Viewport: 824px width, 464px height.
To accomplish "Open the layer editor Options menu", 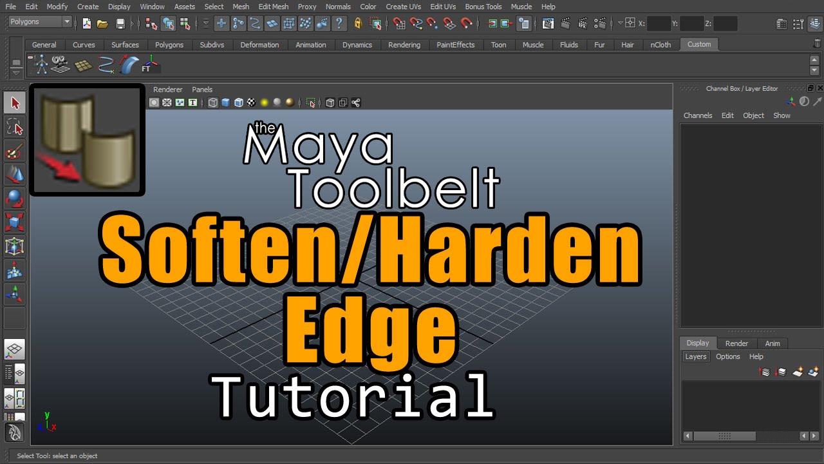I will pyautogui.click(x=728, y=356).
